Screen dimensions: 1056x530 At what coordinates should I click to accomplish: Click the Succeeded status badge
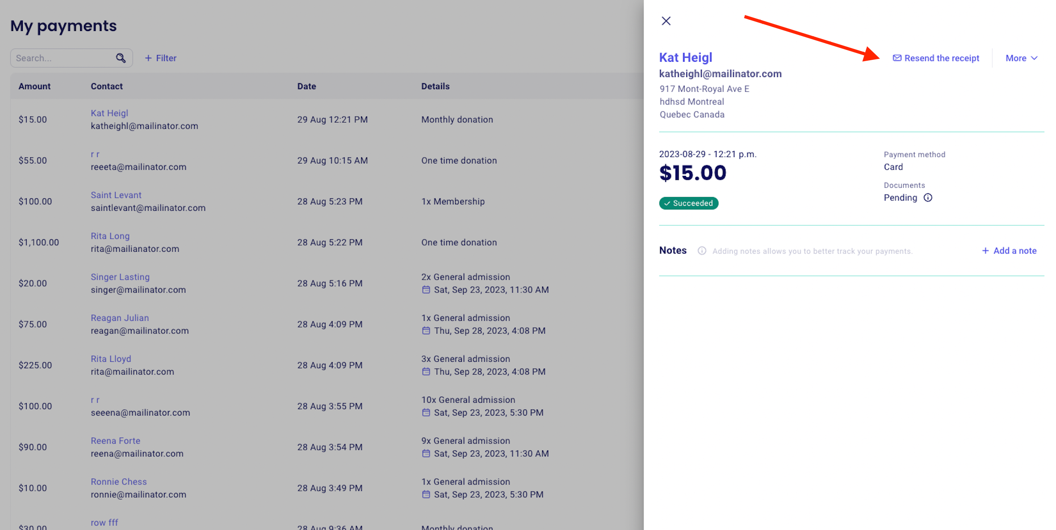(688, 203)
